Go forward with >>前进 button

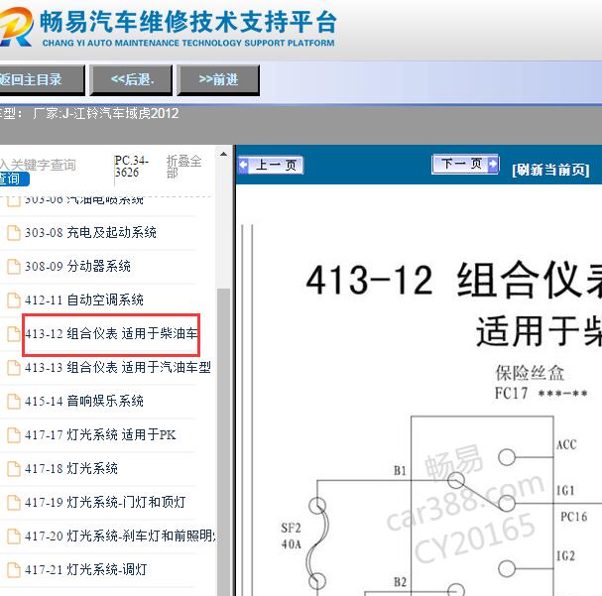(x=218, y=79)
